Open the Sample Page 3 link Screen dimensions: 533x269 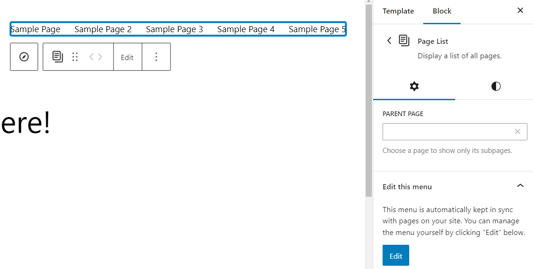click(174, 29)
